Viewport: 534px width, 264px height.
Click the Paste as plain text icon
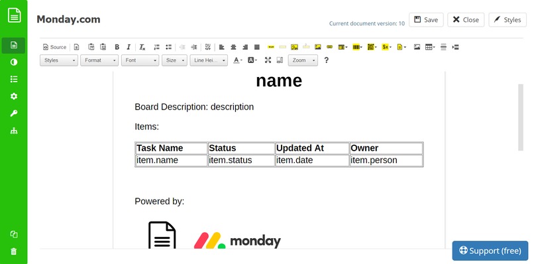tap(91, 47)
